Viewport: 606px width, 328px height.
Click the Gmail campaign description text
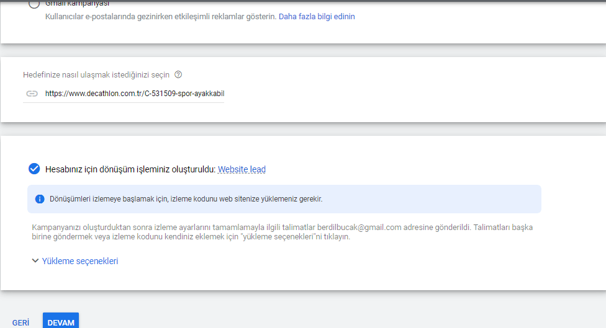(x=161, y=17)
